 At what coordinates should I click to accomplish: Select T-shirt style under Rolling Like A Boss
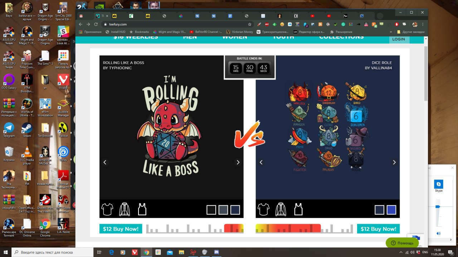tap(107, 210)
